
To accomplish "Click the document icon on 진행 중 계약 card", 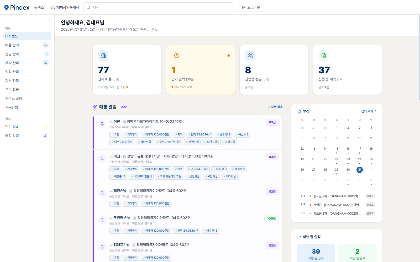I will click(324, 56).
